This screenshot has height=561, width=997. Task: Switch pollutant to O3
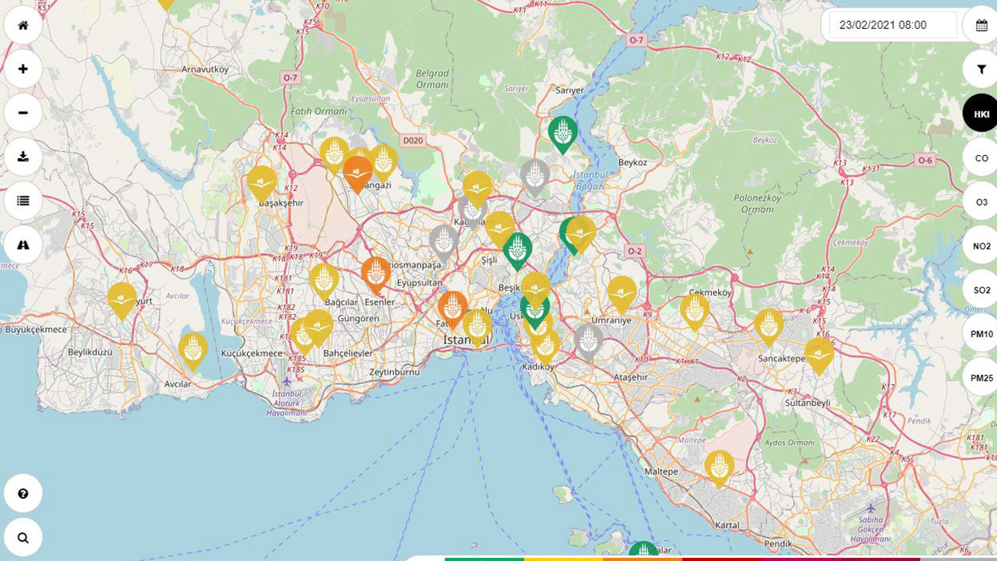pos(981,202)
